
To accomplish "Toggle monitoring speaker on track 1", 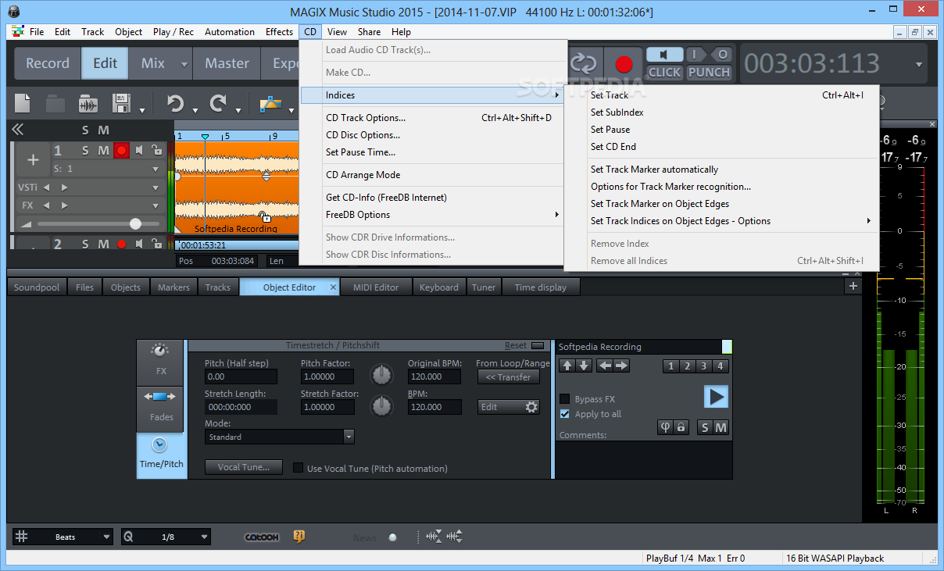I will pyautogui.click(x=139, y=151).
